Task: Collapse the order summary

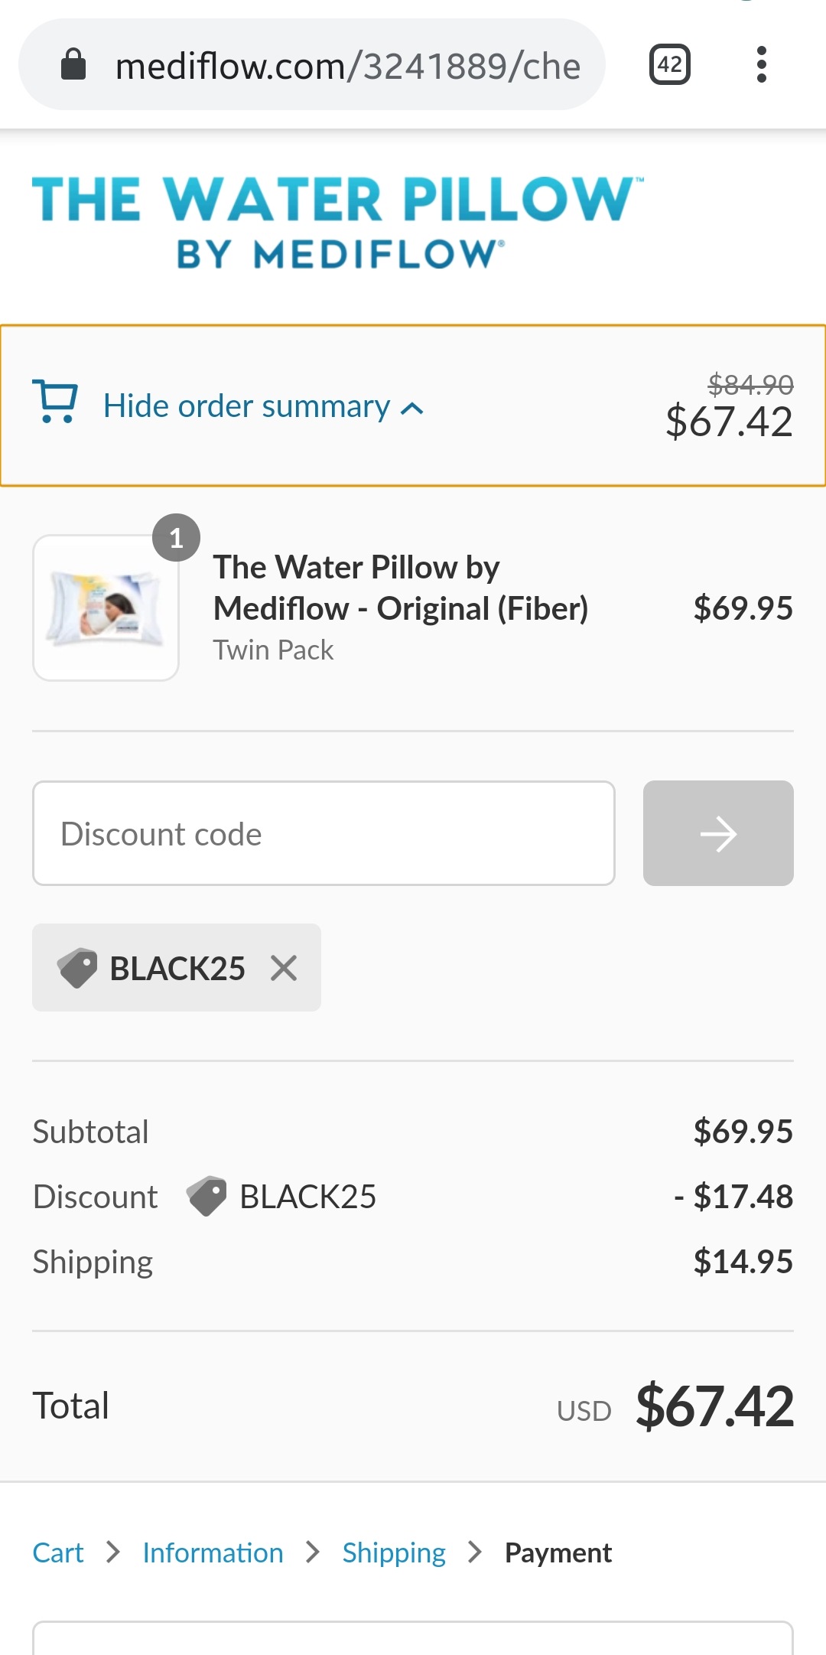Action: pyautogui.click(x=263, y=406)
